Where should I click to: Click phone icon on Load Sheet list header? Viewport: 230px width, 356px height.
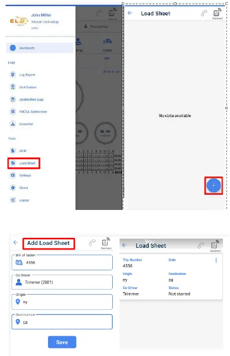click(201, 245)
